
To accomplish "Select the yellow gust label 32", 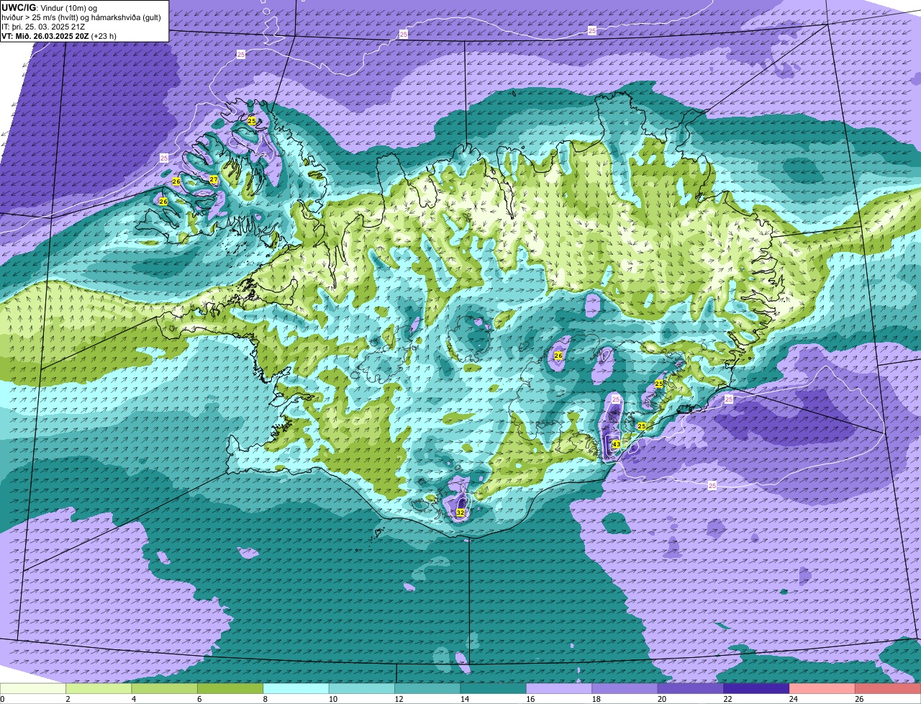I will pos(460,513).
